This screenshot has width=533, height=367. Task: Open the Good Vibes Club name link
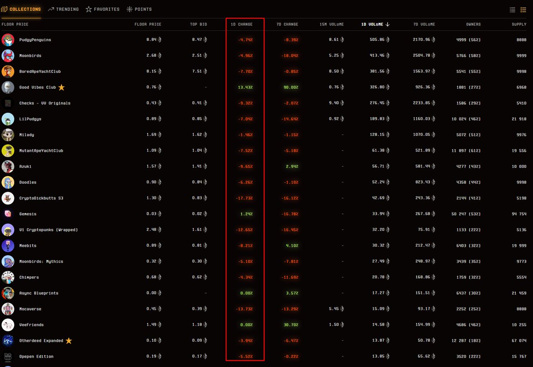[x=38, y=87]
